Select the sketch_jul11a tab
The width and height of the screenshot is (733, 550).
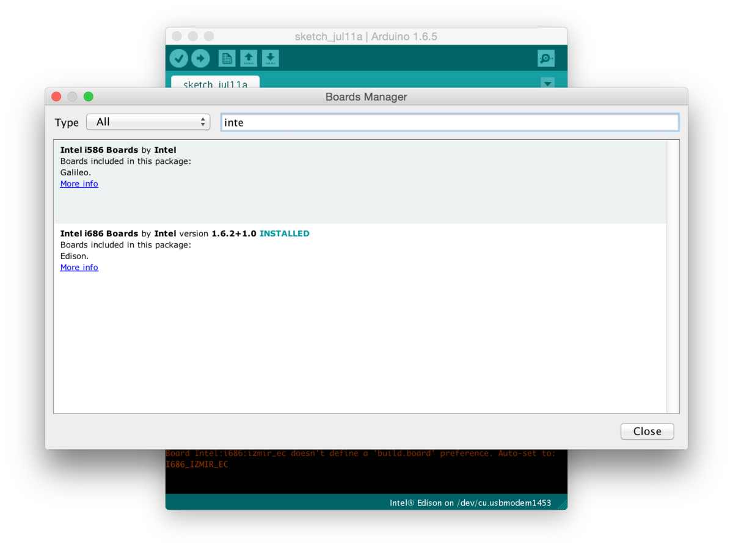tap(215, 82)
